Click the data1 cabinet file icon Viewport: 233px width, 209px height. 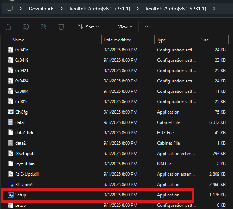coord(10,122)
